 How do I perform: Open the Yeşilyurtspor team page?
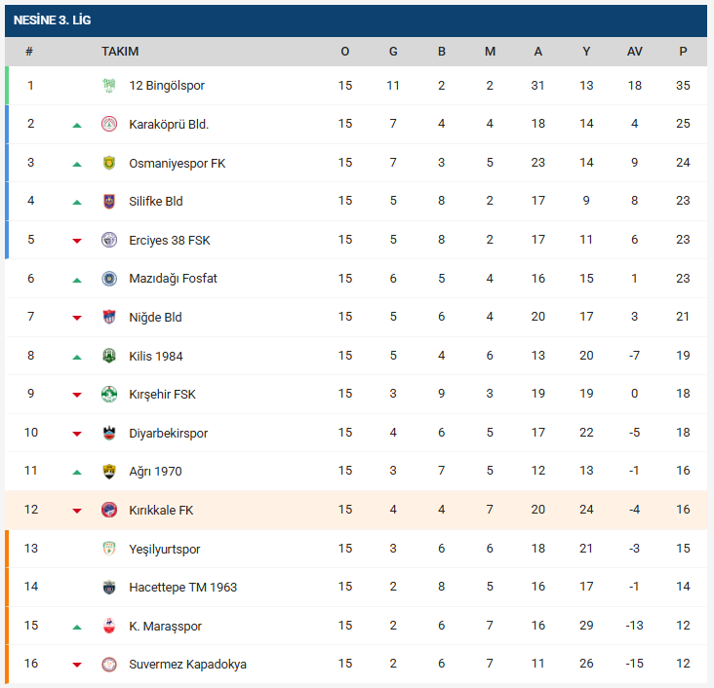(x=164, y=549)
